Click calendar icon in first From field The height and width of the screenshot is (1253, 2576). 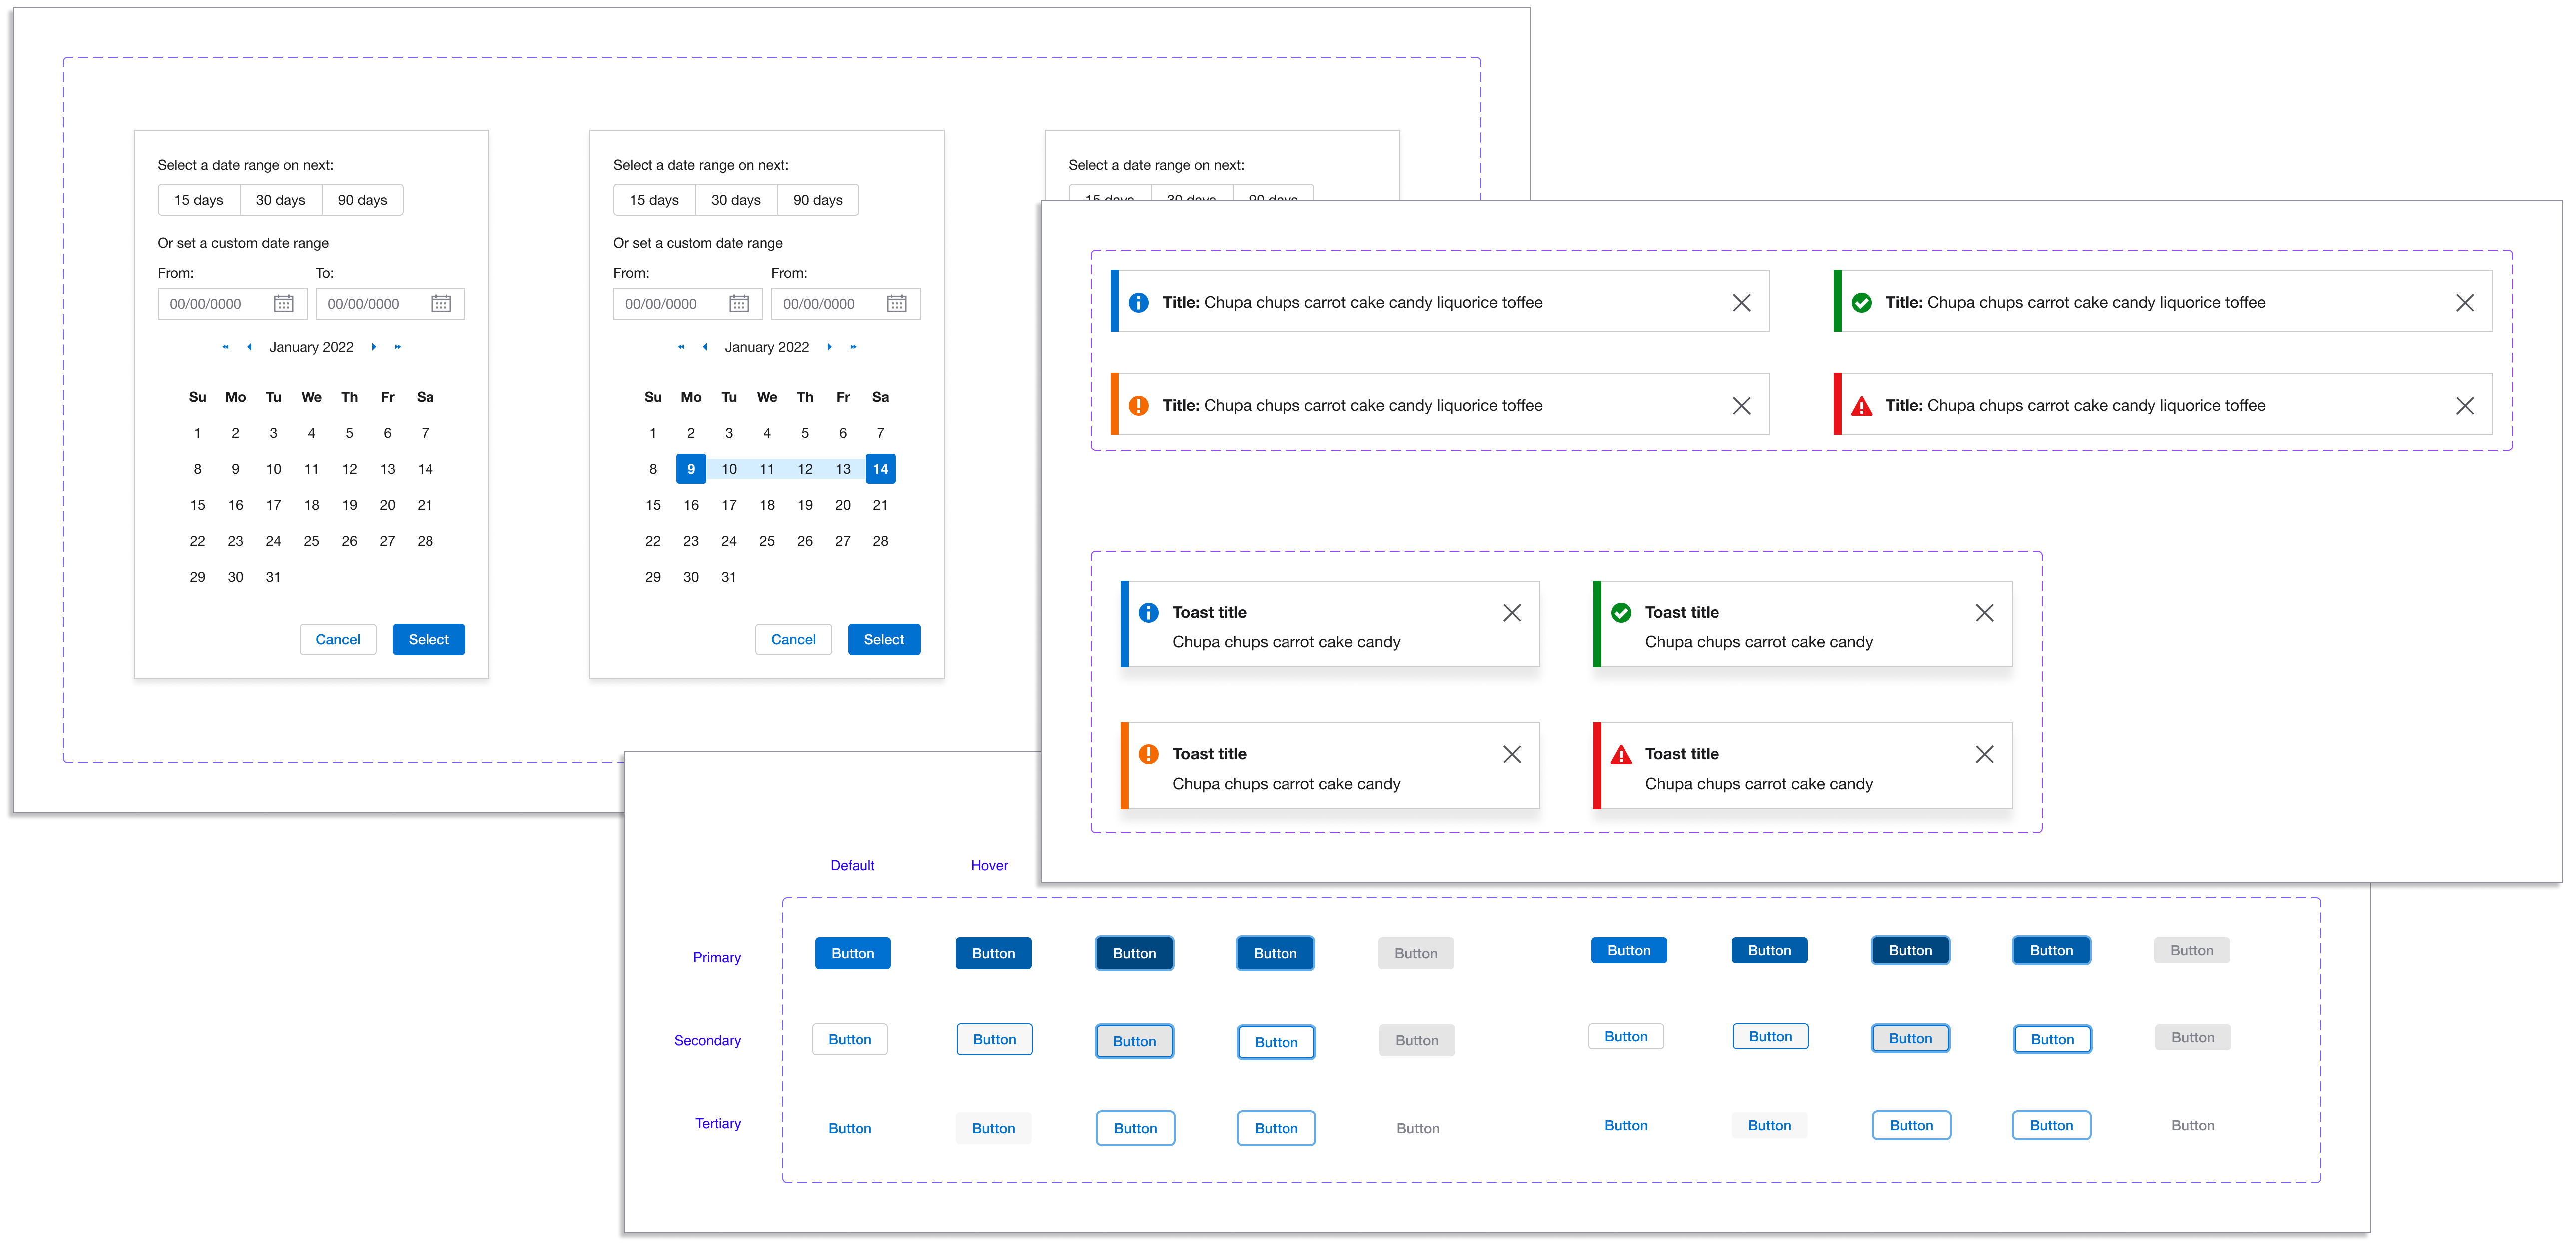[x=283, y=304]
